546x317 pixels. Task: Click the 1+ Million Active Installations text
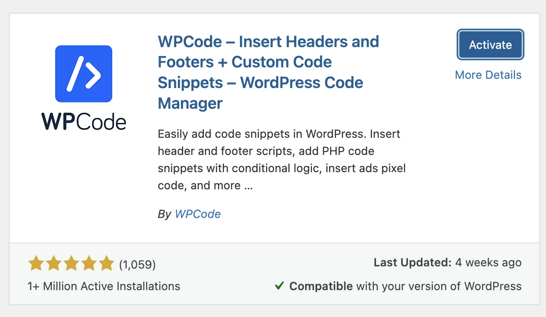tap(104, 286)
